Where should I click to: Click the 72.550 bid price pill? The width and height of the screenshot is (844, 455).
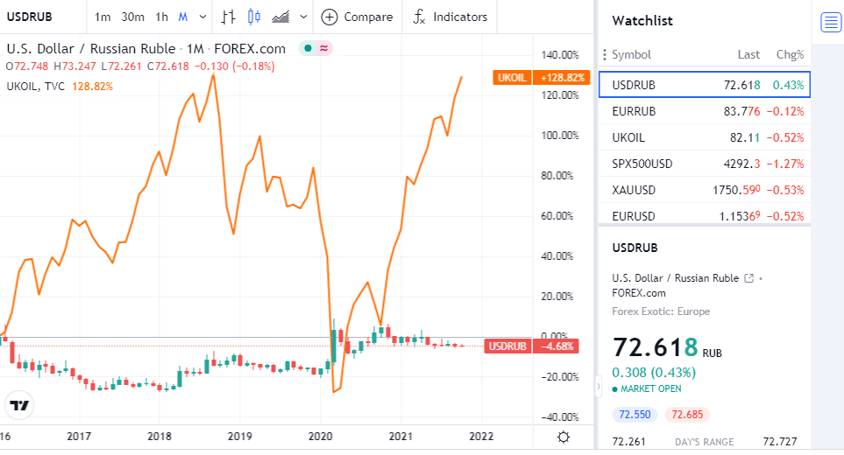pyautogui.click(x=635, y=415)
